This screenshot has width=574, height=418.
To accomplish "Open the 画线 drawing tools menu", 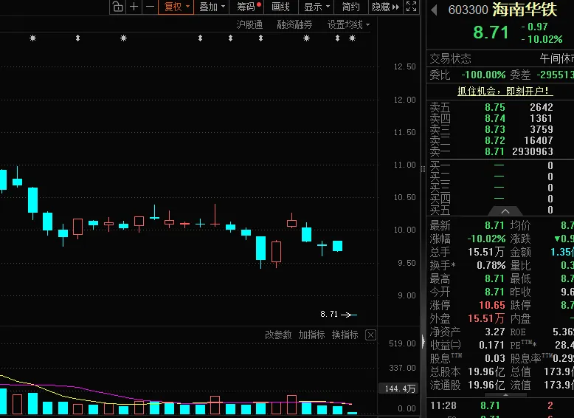I will point(280,7).
